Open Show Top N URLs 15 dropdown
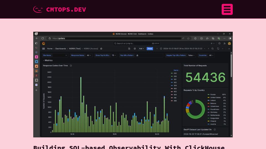The width and height of the screenshot is (266, 149). pyautogui.click(x=114, y=55)
